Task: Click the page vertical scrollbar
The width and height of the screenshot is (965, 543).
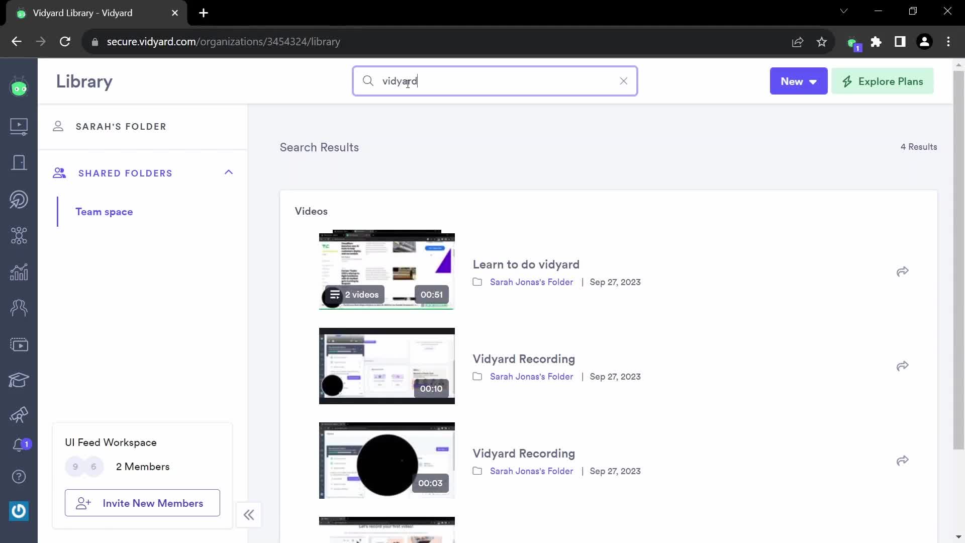Action: click(958, 260)
